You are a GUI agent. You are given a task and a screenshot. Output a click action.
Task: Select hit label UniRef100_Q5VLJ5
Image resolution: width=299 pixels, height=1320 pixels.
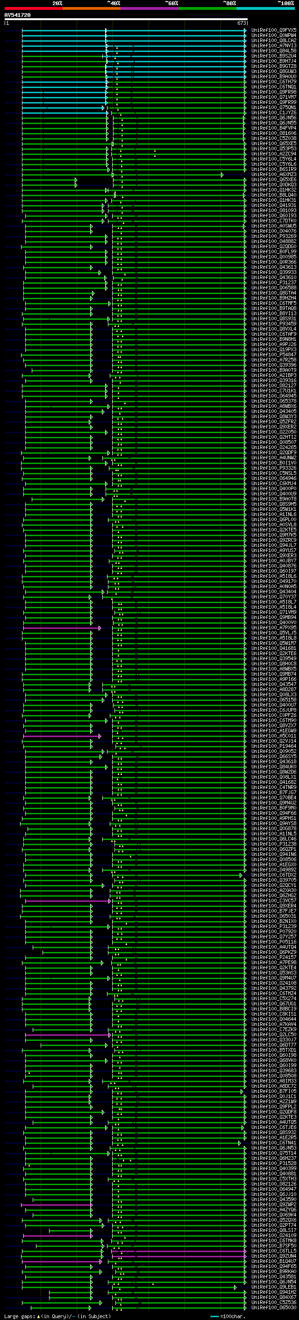click(x=274, y=633)
